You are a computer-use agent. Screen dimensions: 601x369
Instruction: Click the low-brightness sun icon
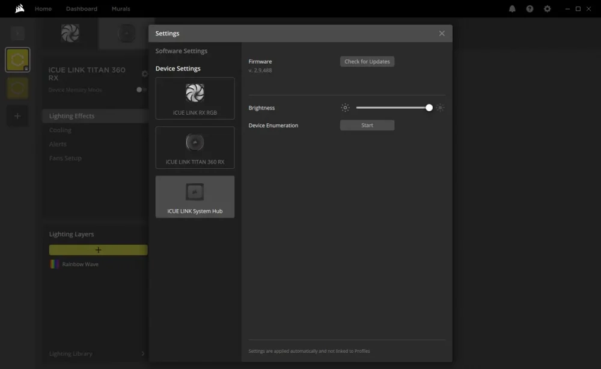pos(346,108)
